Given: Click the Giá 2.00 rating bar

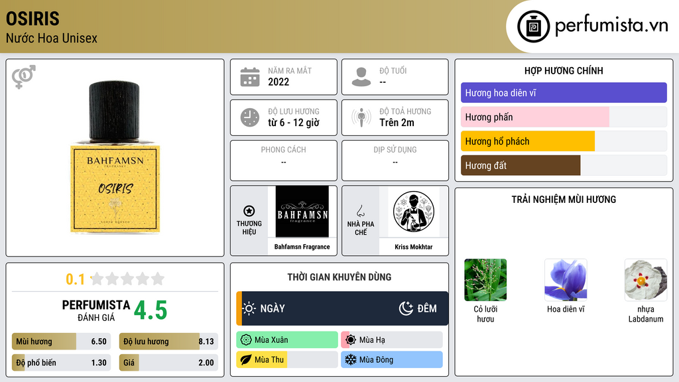Looking at the screenshot, I should (x=168, y=363).
